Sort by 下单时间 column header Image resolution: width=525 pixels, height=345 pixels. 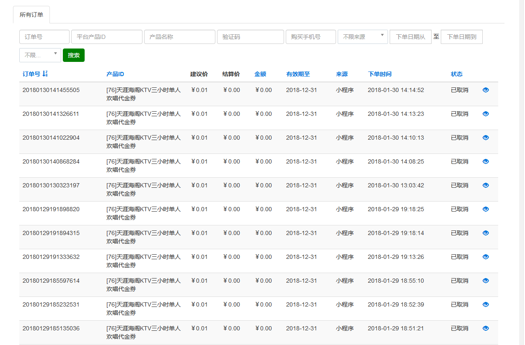[380, 74]
